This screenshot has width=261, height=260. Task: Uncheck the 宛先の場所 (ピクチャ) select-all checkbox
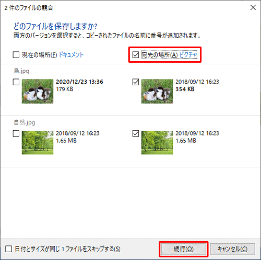136,55
